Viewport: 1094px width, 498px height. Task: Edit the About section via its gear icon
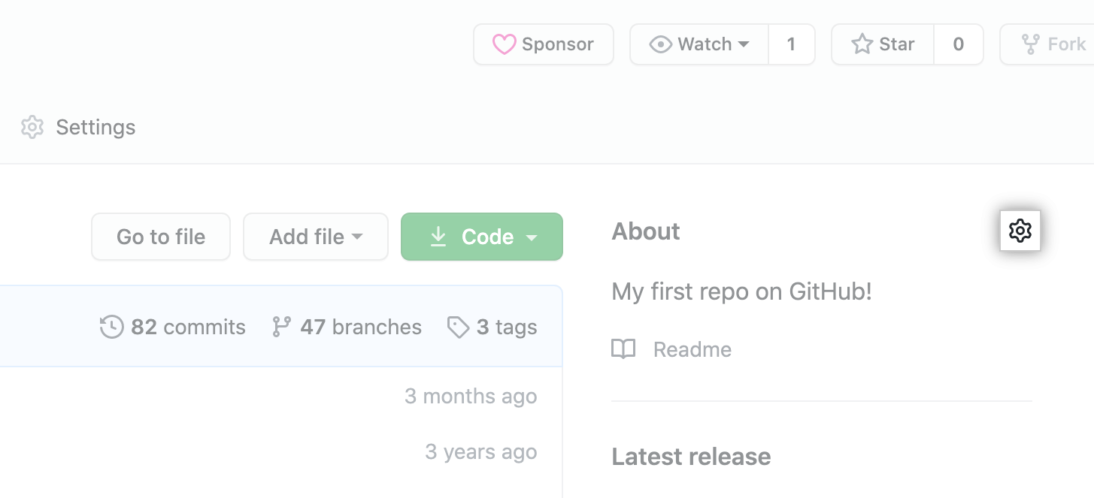[x=1020, y=231]
